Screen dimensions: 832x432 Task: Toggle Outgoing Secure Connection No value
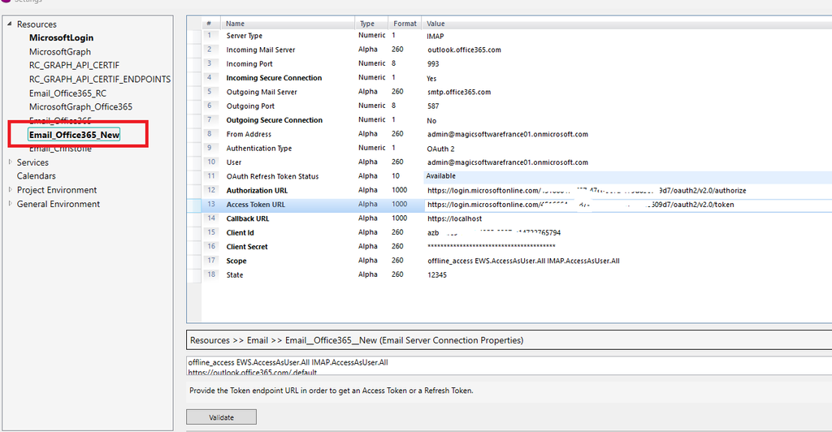[x=431, y=121]
